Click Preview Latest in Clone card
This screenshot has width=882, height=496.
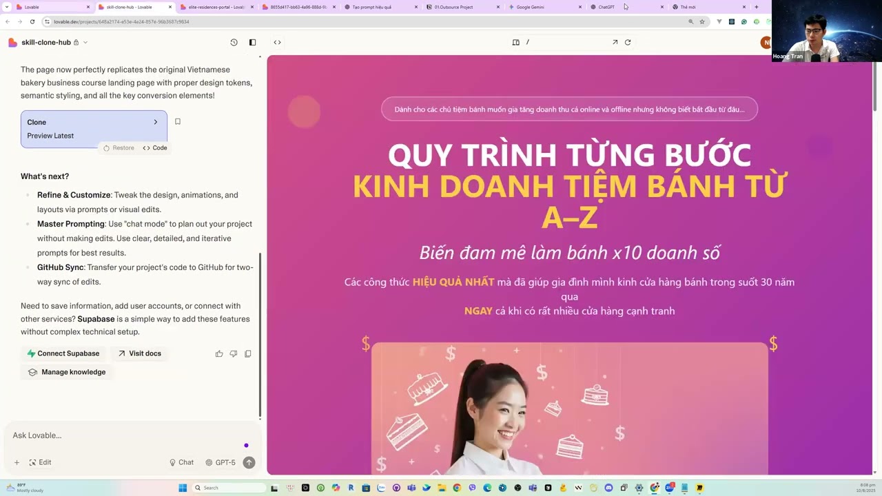point(50,136)
